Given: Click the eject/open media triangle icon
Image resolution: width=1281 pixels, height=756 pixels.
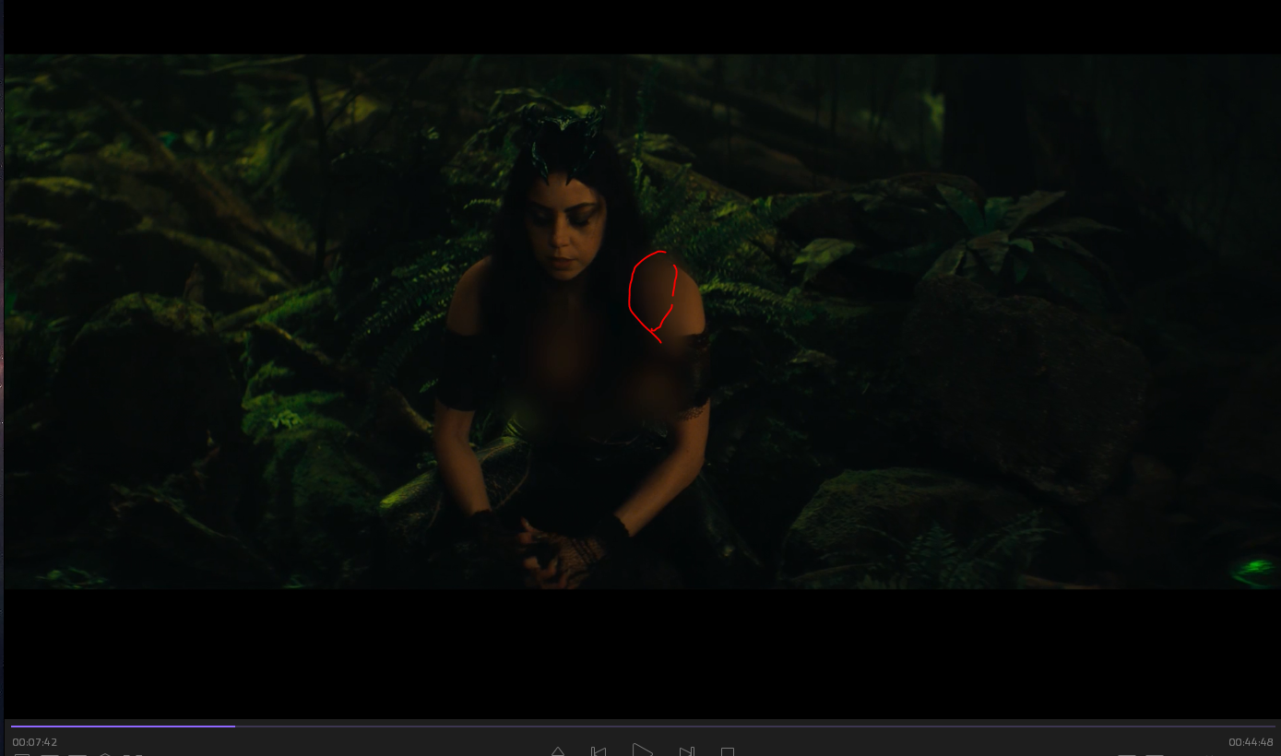Looking at the screenshot, I should pyautogui.click(x=557, y=752).
